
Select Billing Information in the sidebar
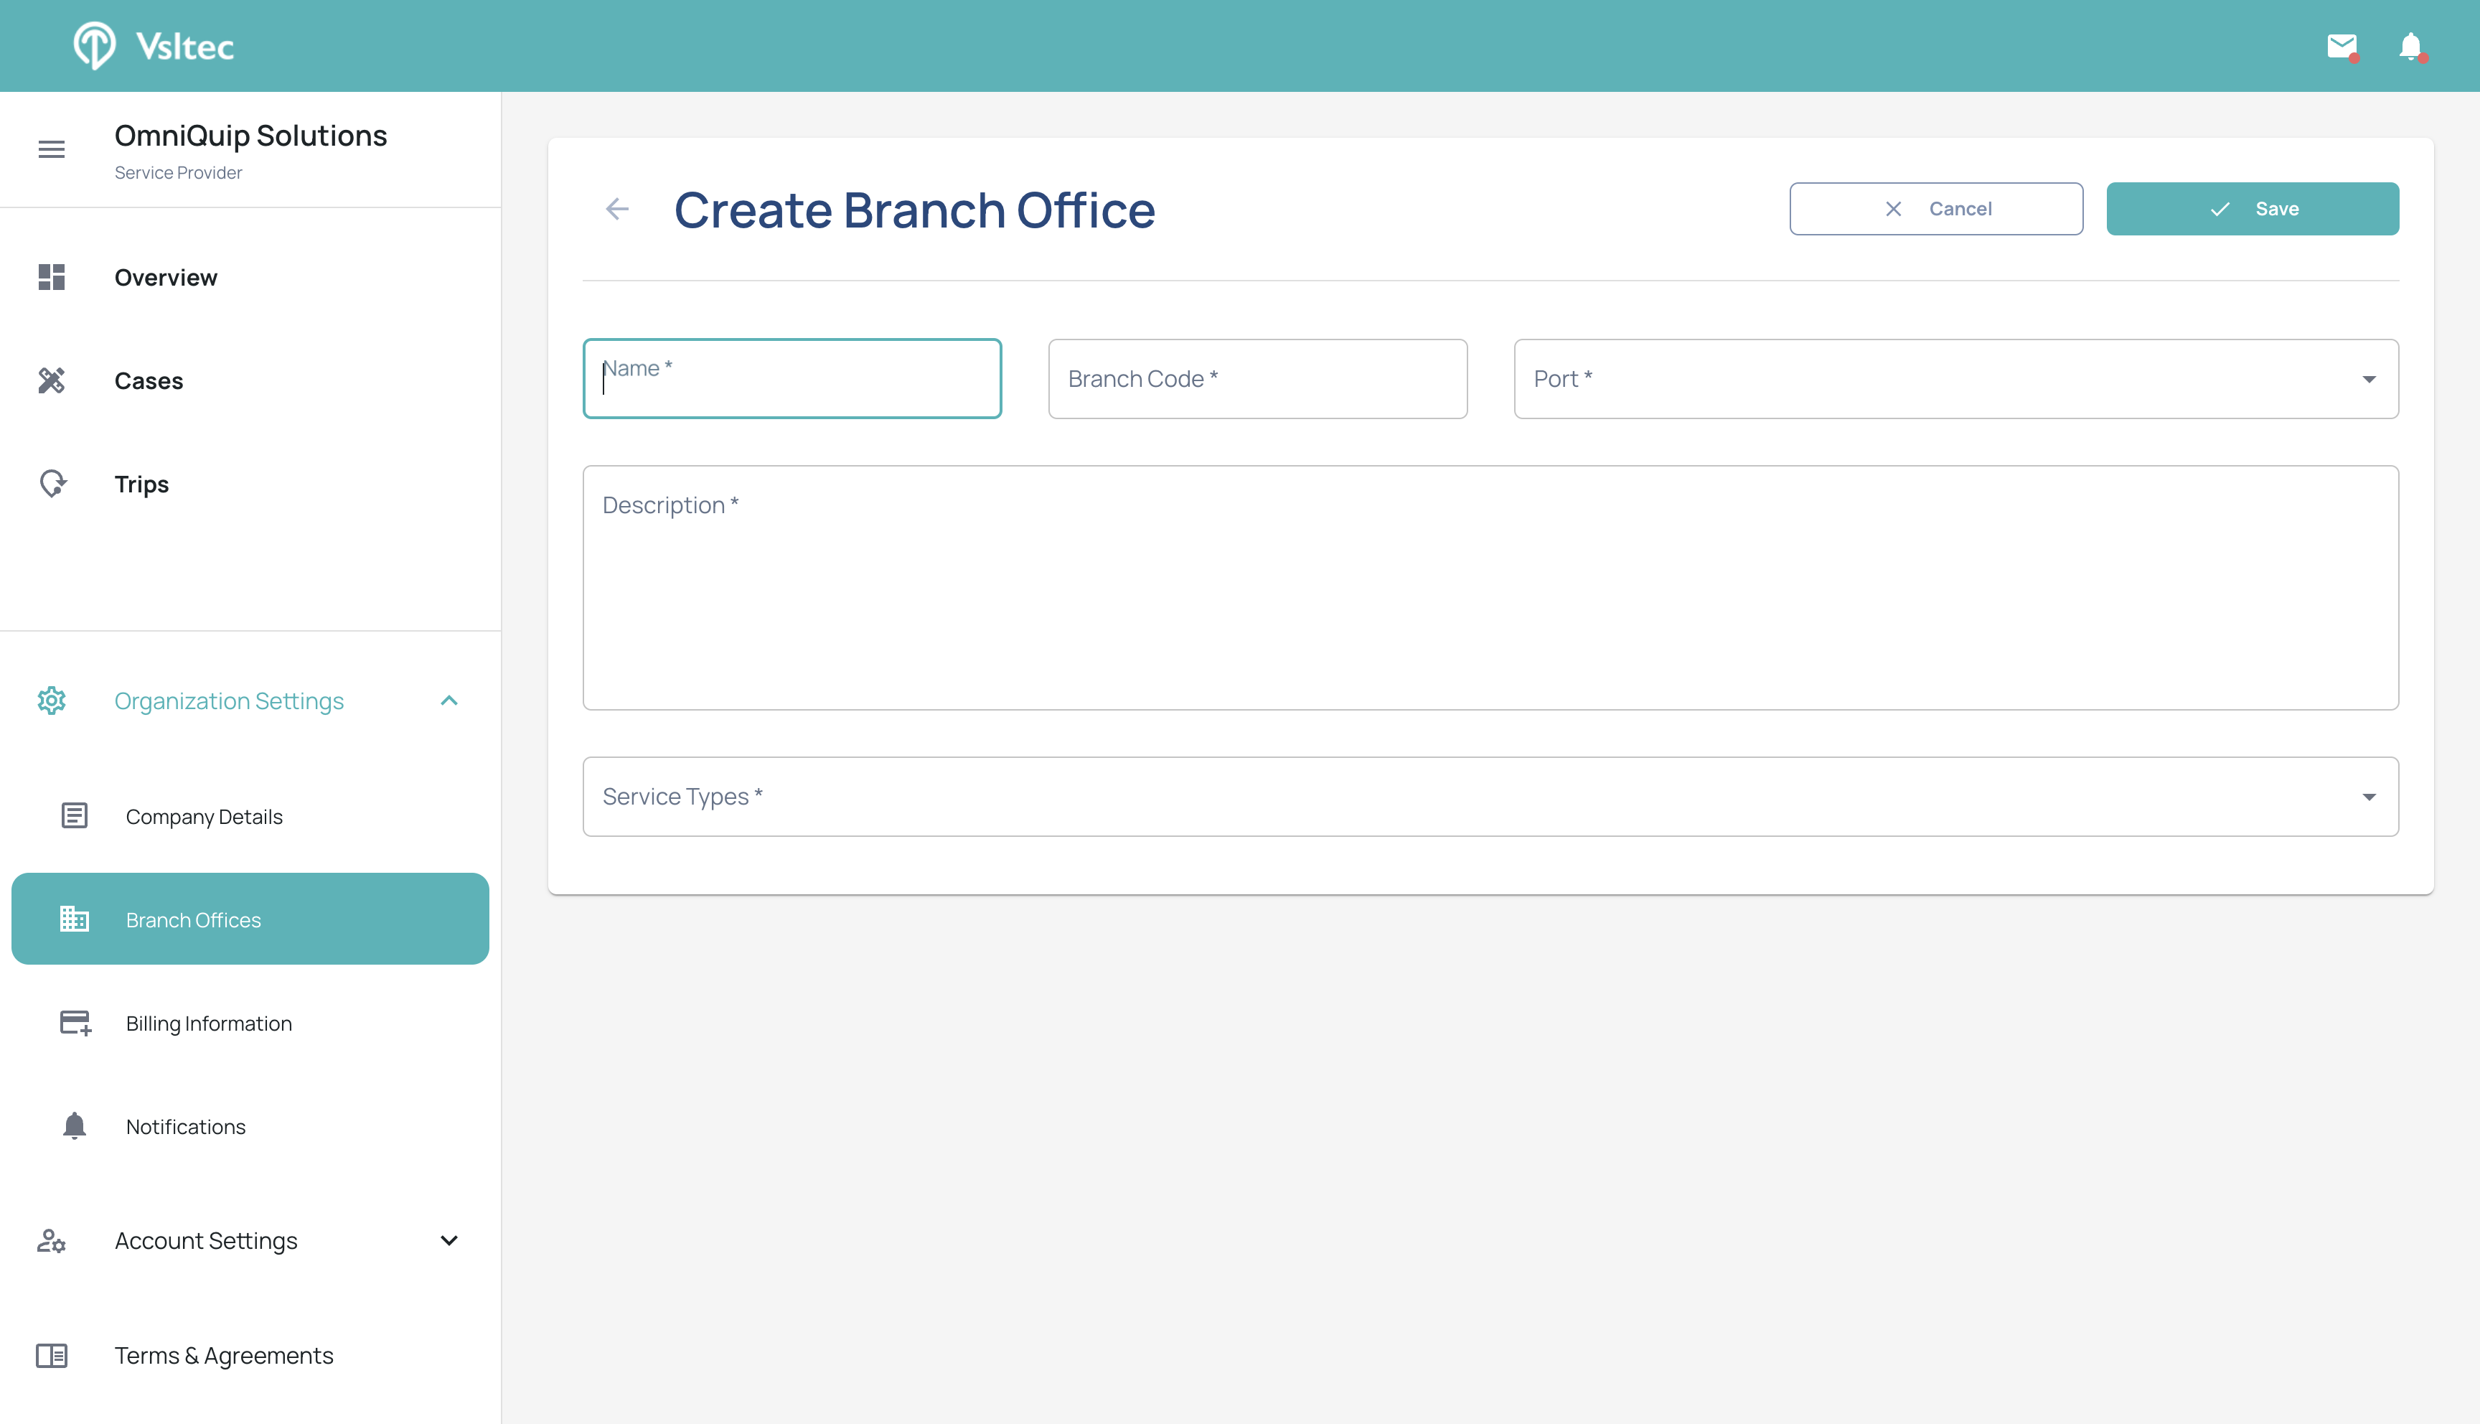coord(250,1023)
